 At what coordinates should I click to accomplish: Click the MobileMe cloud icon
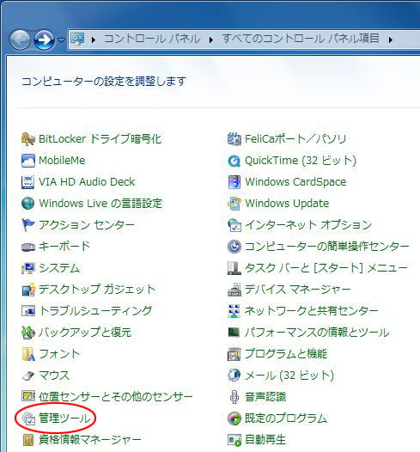tap(28, 161)
